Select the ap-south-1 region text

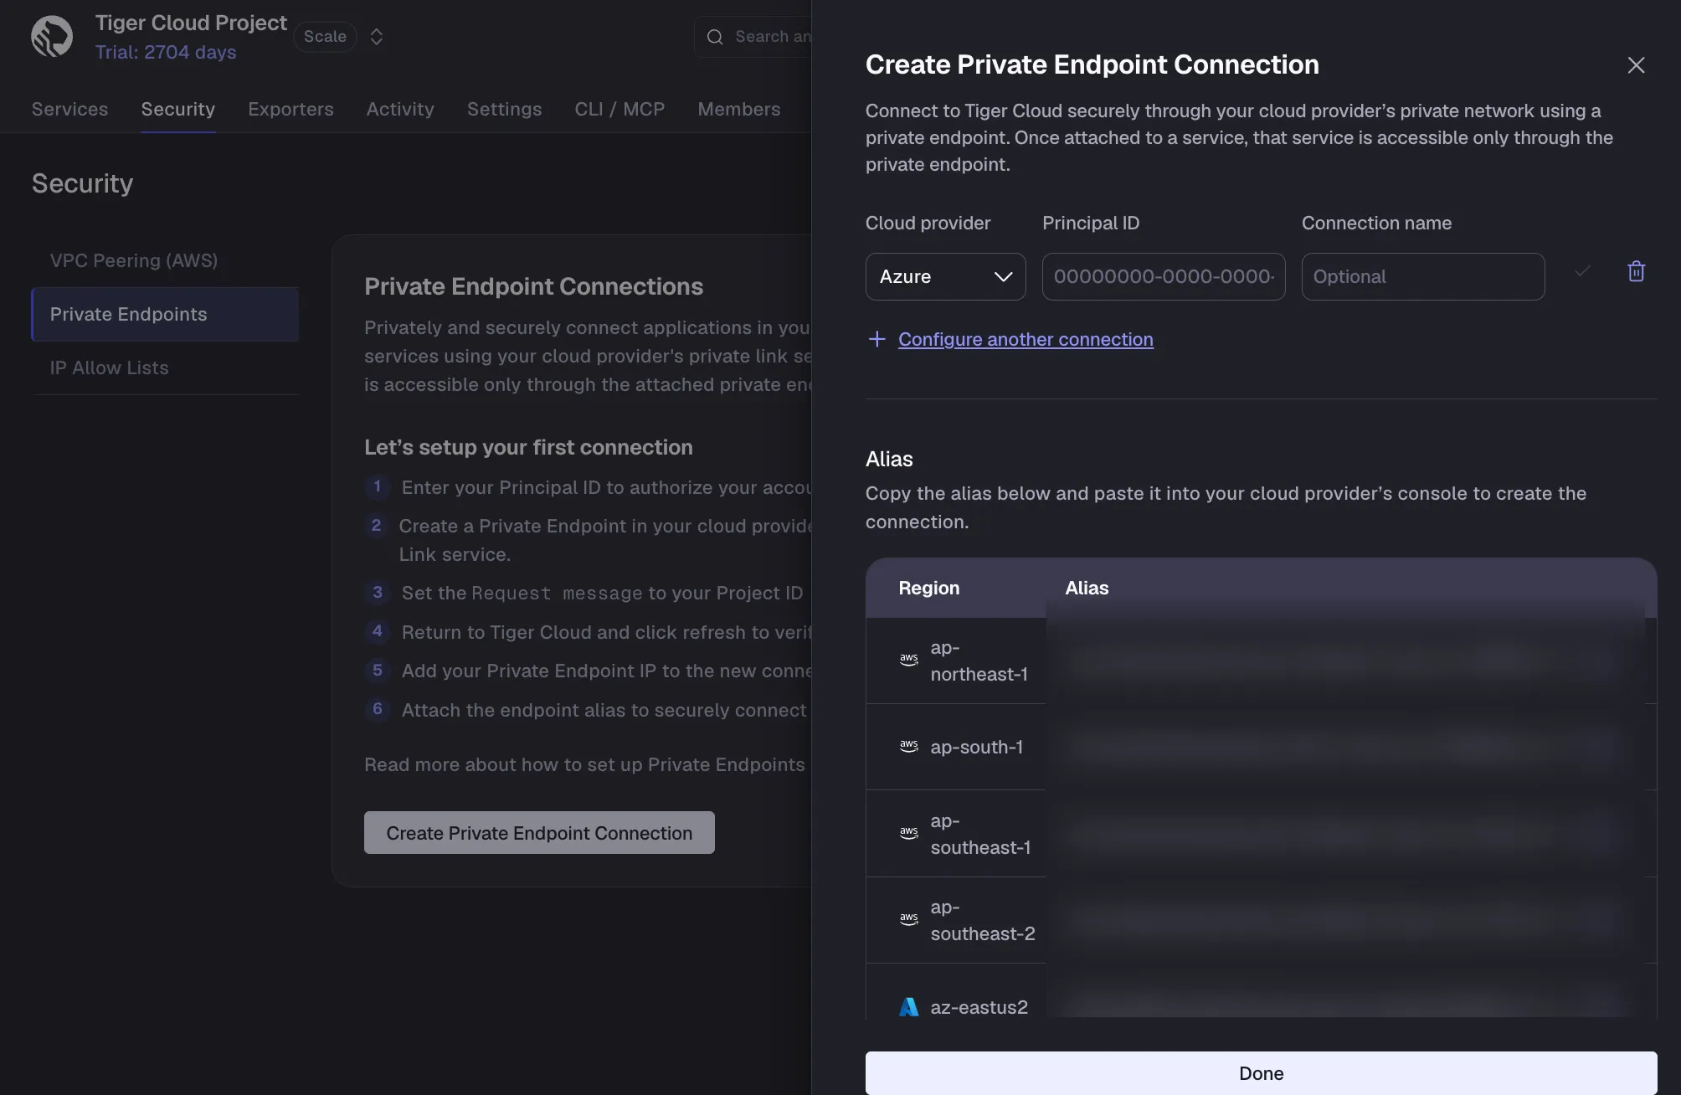976,747
